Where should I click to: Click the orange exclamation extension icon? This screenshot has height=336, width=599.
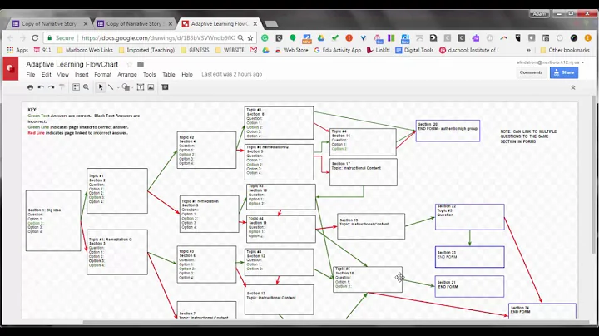[x=349, y=37]
